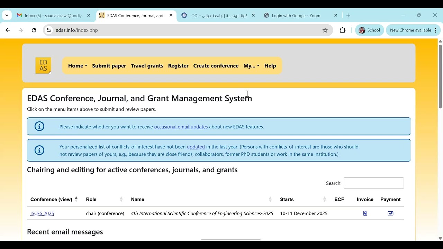Click the Invoice column header

(x=365, y=199)
